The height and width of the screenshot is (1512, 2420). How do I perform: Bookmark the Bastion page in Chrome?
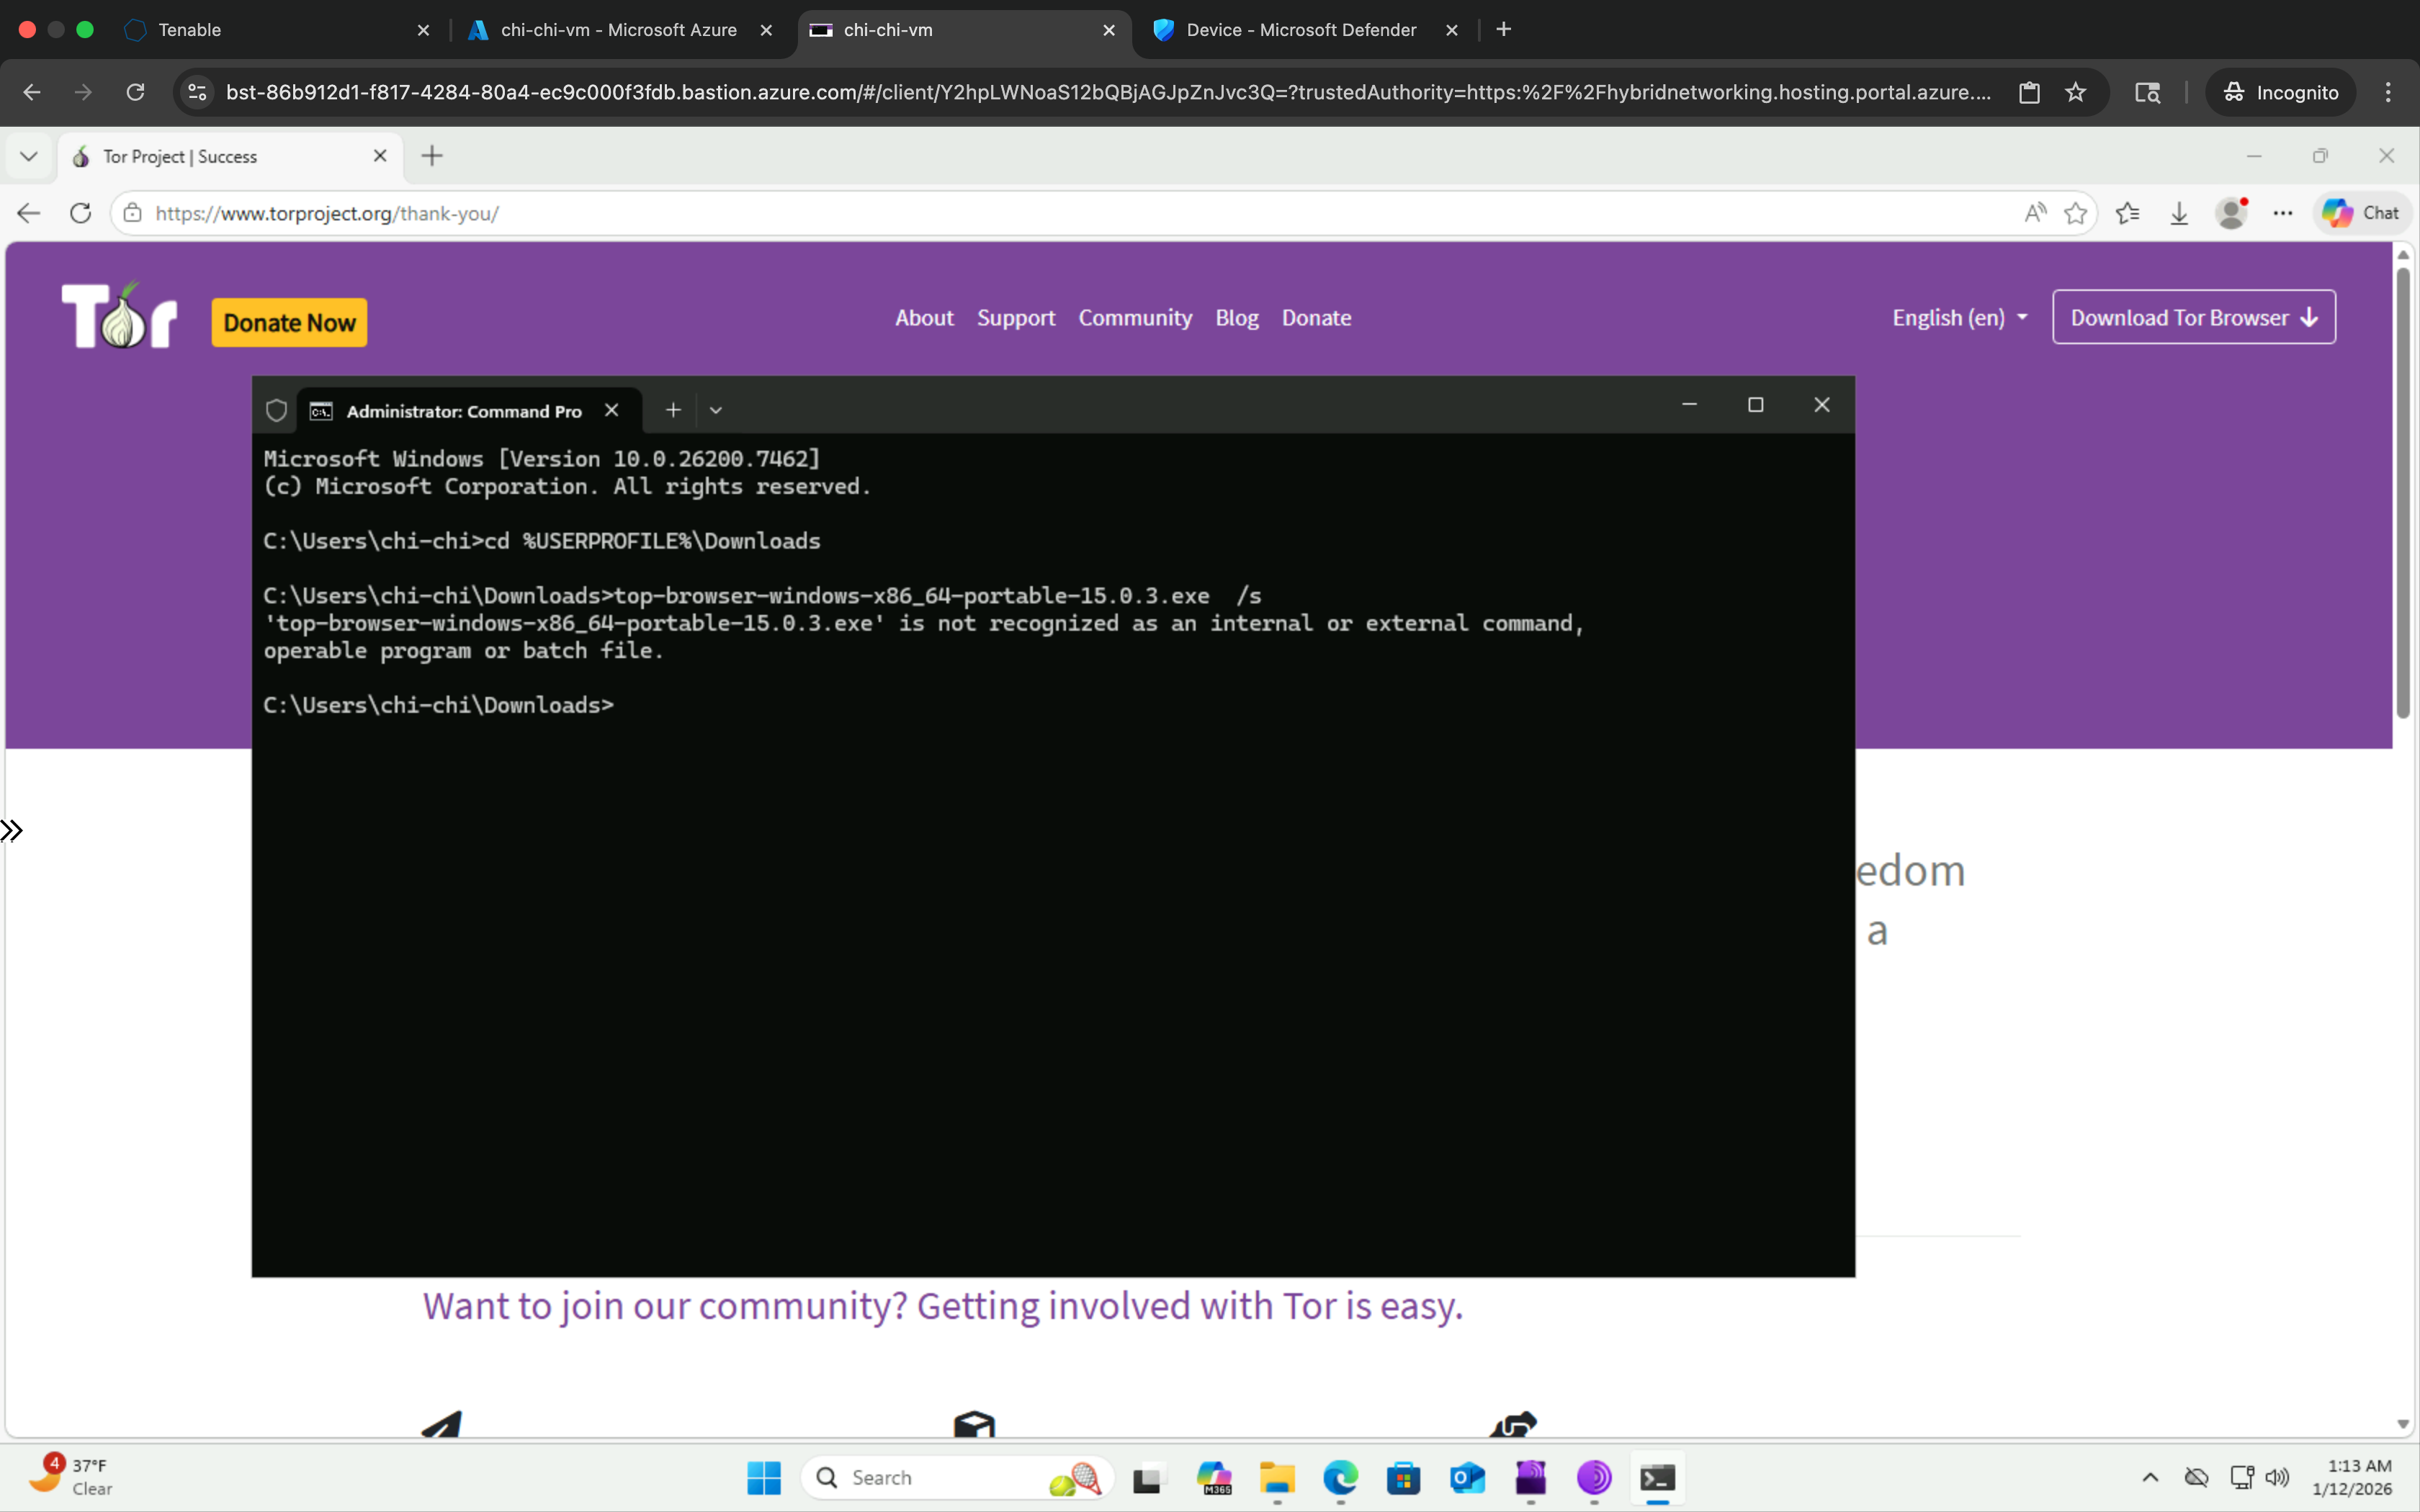2076,92
